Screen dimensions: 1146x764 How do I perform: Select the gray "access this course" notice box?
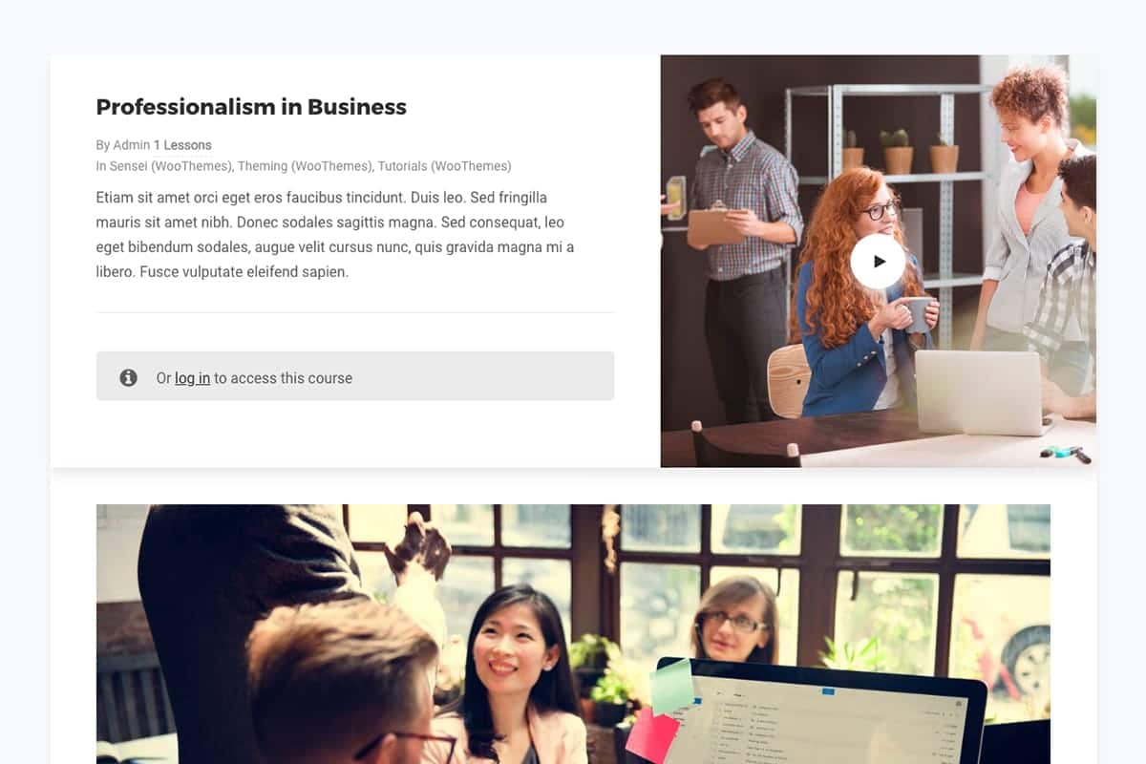355,375
